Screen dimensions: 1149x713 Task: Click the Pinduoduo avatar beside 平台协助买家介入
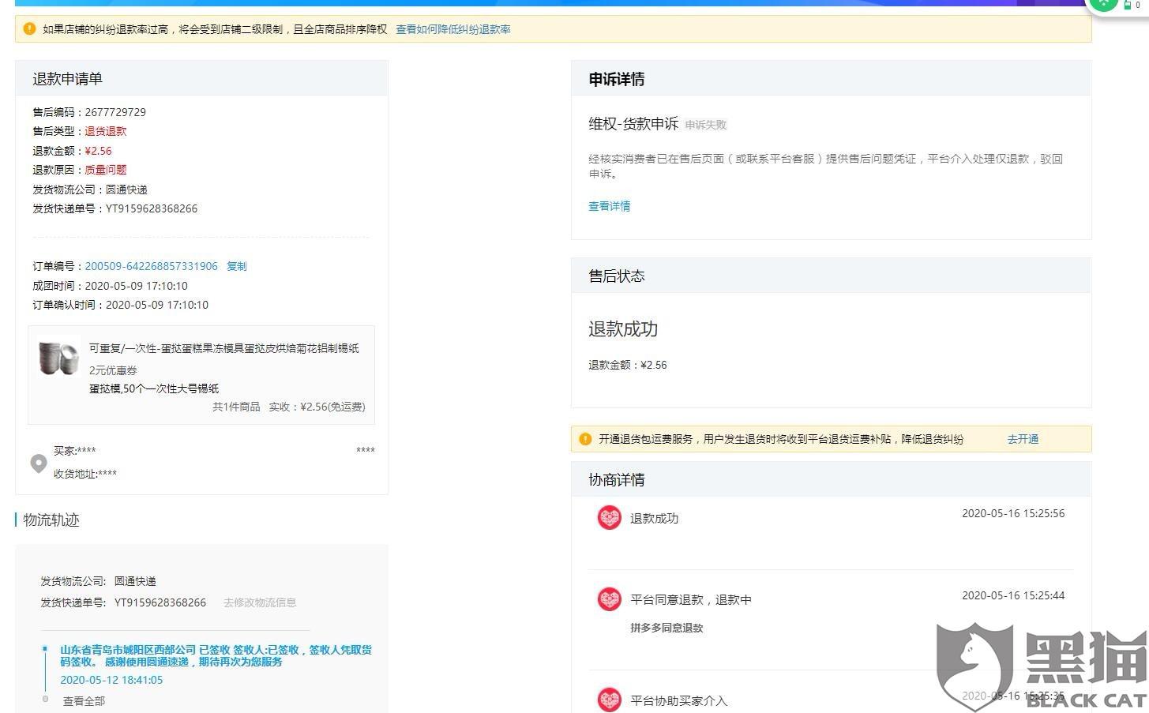(609, 700)
